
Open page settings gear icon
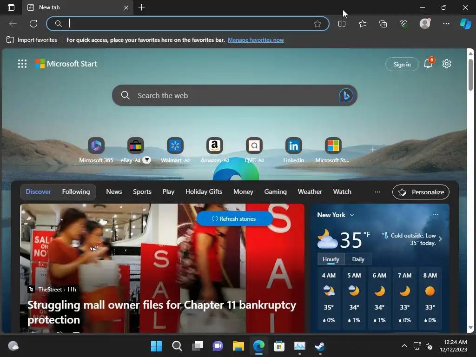click(447, 64)
